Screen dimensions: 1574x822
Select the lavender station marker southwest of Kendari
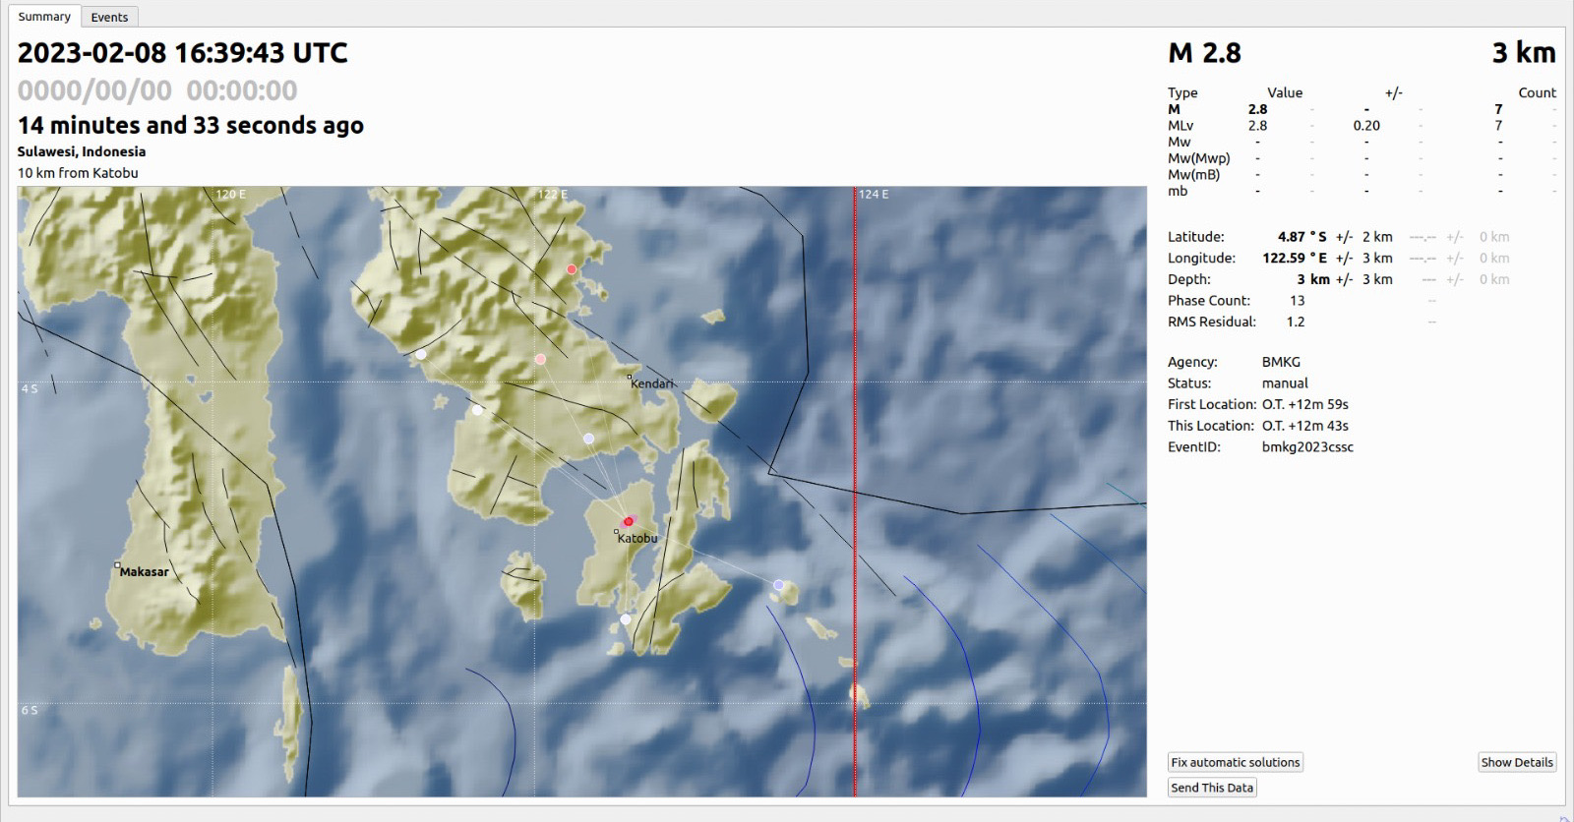pyautogui.click(x=588, y=439)
